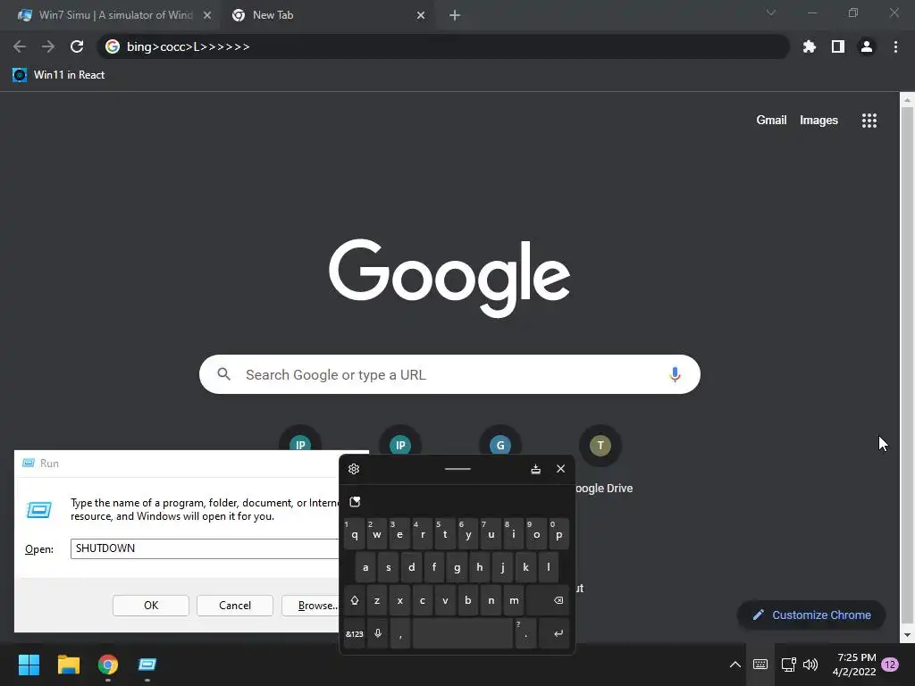Screen dimensions: 915x686
Task: Tap the p key on touch keyboard
Action: coord(559,534)
